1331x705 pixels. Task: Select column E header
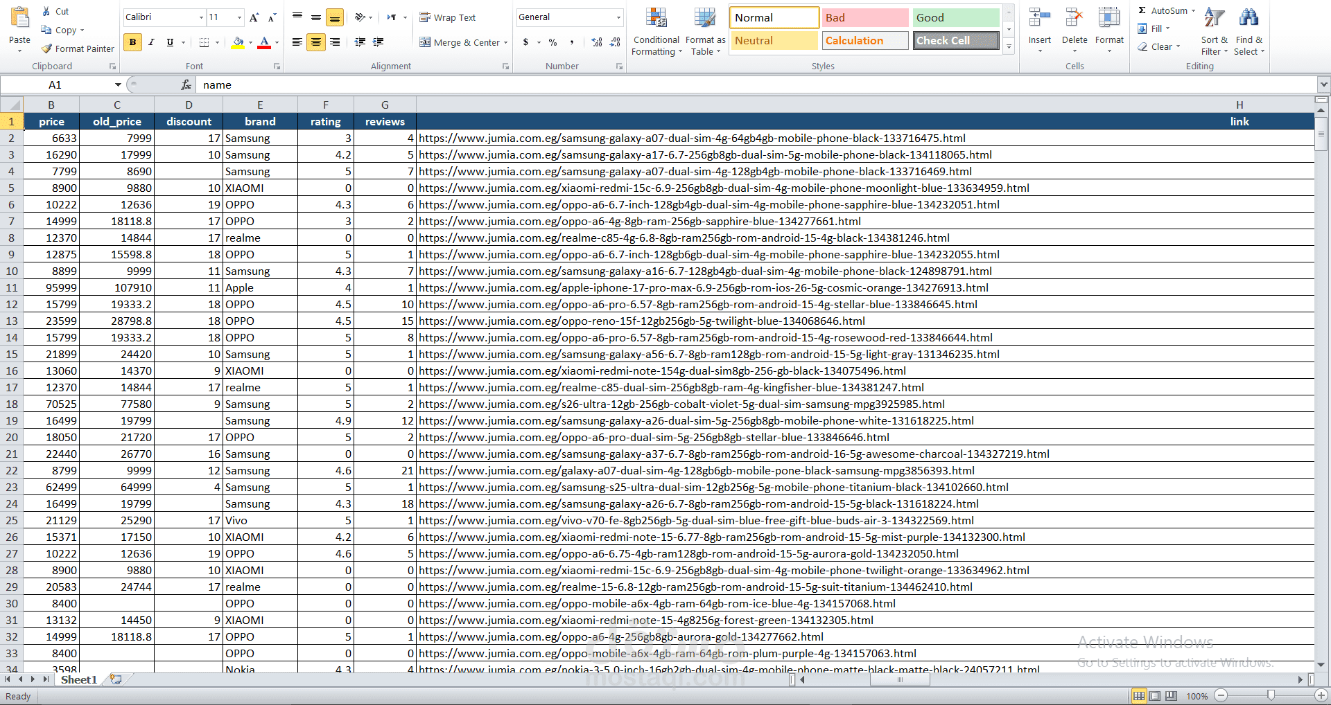pos(260,105)
